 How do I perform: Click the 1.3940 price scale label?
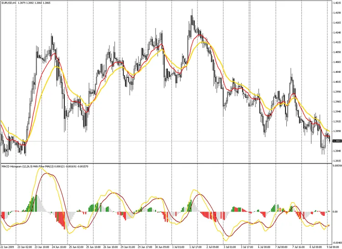click(337, 112)
